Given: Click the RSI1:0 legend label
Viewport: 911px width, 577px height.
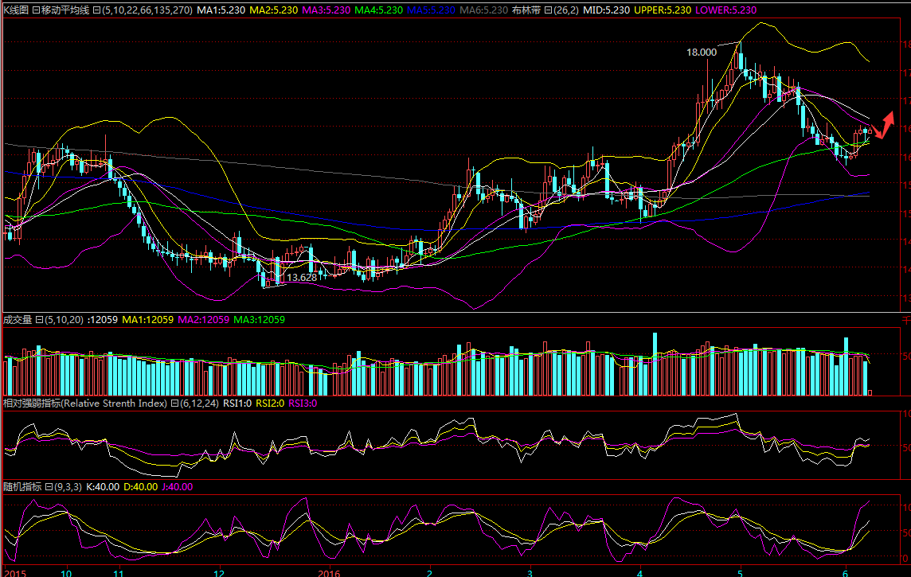Looking at the screenshot, I should pyautogui.click(x=237, y=404).
